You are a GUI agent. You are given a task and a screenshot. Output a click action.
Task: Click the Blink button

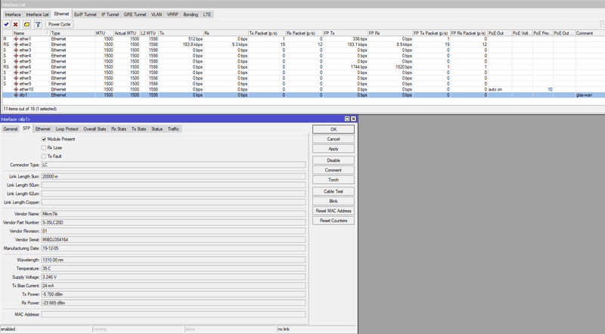click(x=334, y=201)
